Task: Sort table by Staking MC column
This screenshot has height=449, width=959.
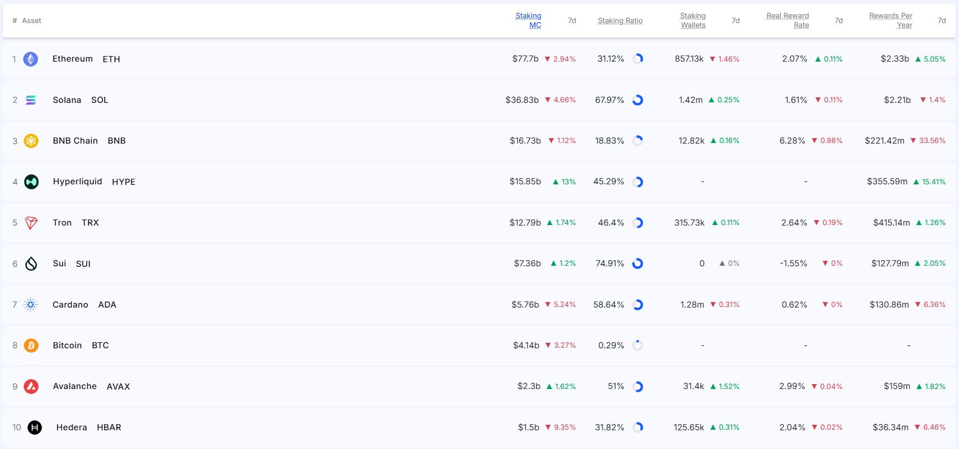Action: point(528,20)
